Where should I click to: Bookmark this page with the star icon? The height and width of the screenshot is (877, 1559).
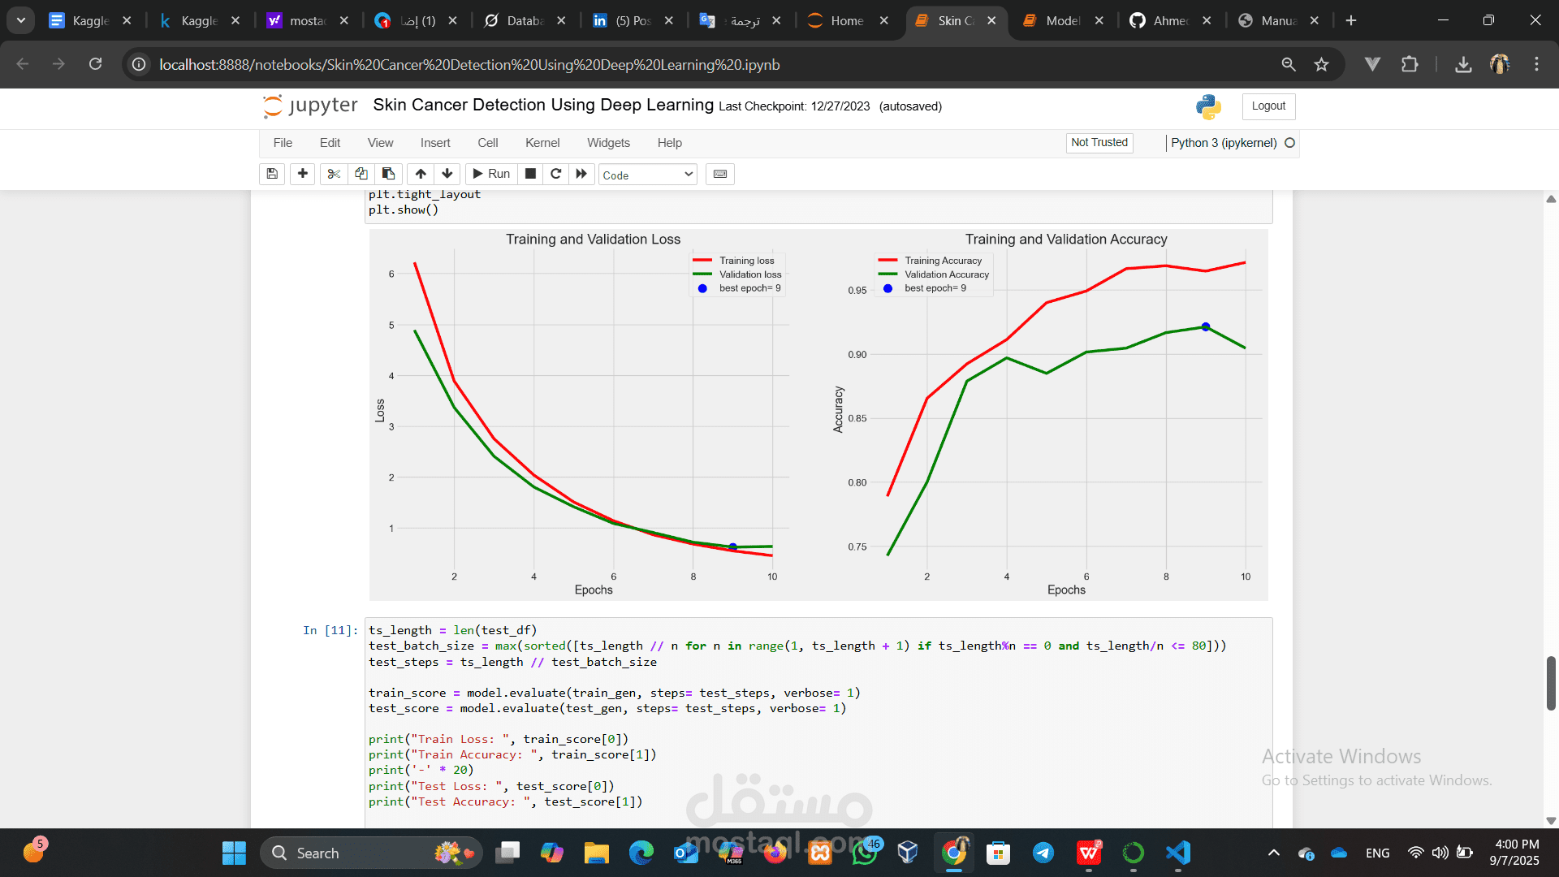click(1322, 64)
